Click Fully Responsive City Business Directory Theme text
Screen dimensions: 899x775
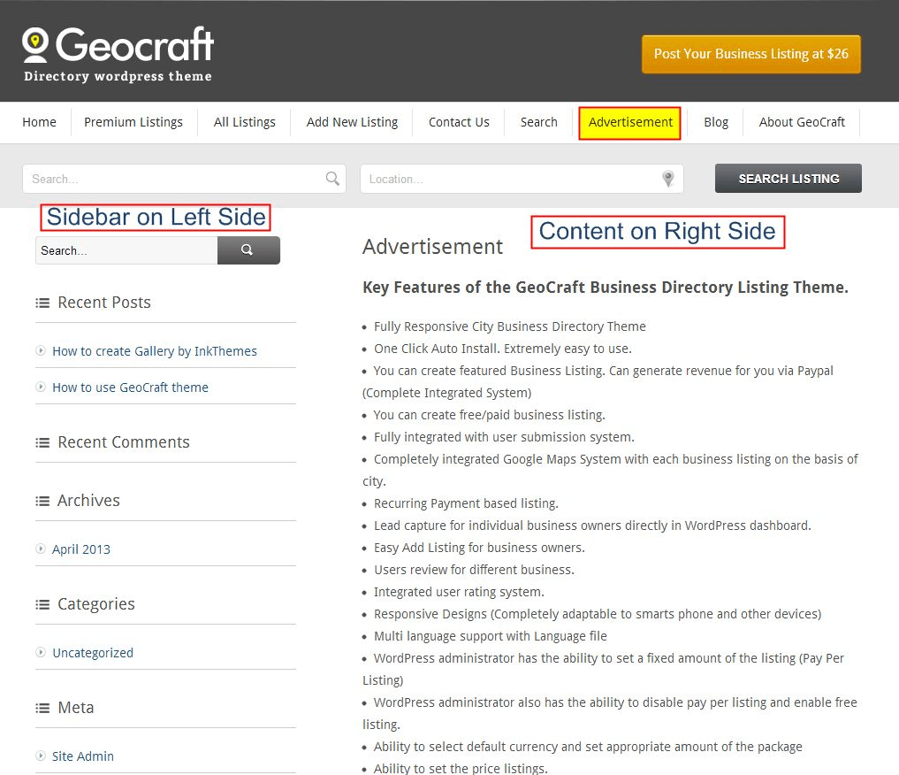click(x=510, y=326)
